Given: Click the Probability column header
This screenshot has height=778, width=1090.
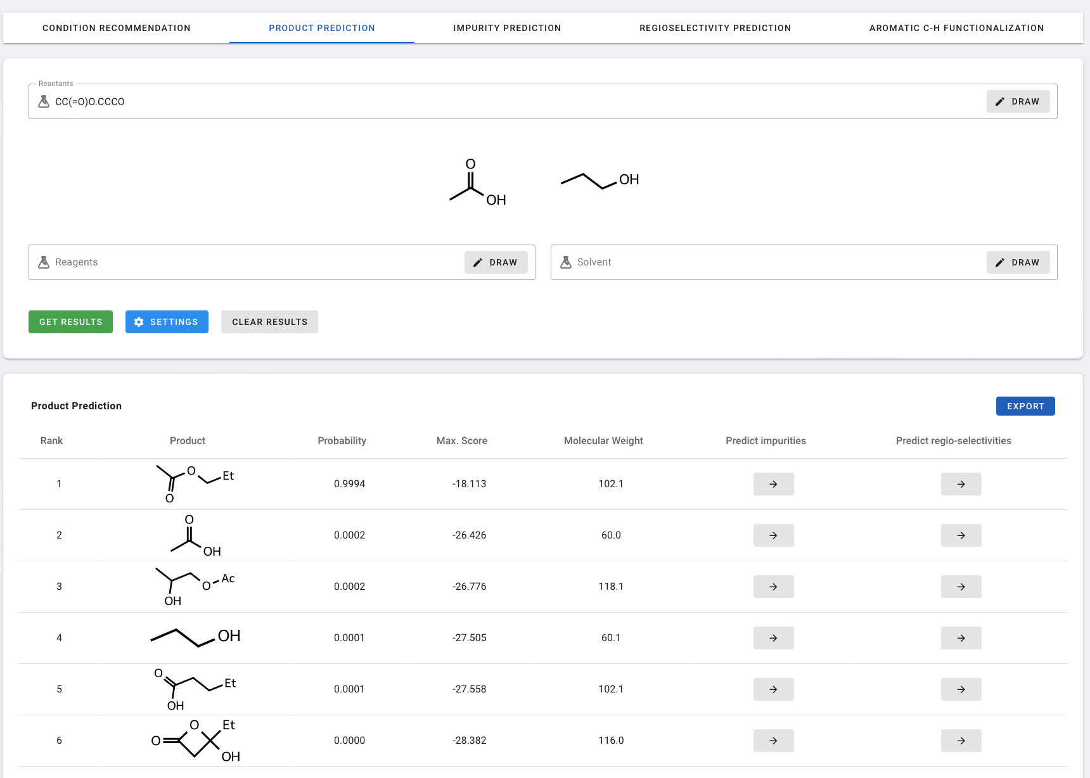Looking at the screenshot, I should pos(342,441).
